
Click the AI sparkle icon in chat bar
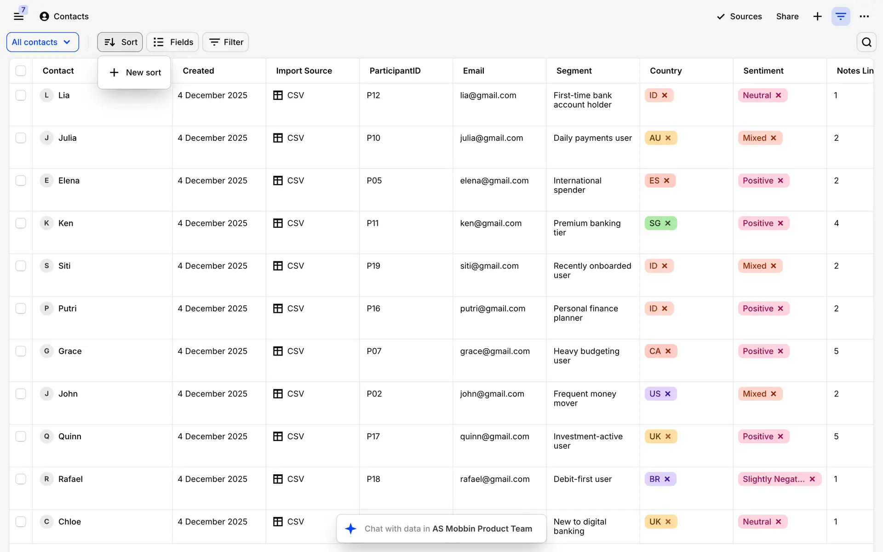pos(351,529)
